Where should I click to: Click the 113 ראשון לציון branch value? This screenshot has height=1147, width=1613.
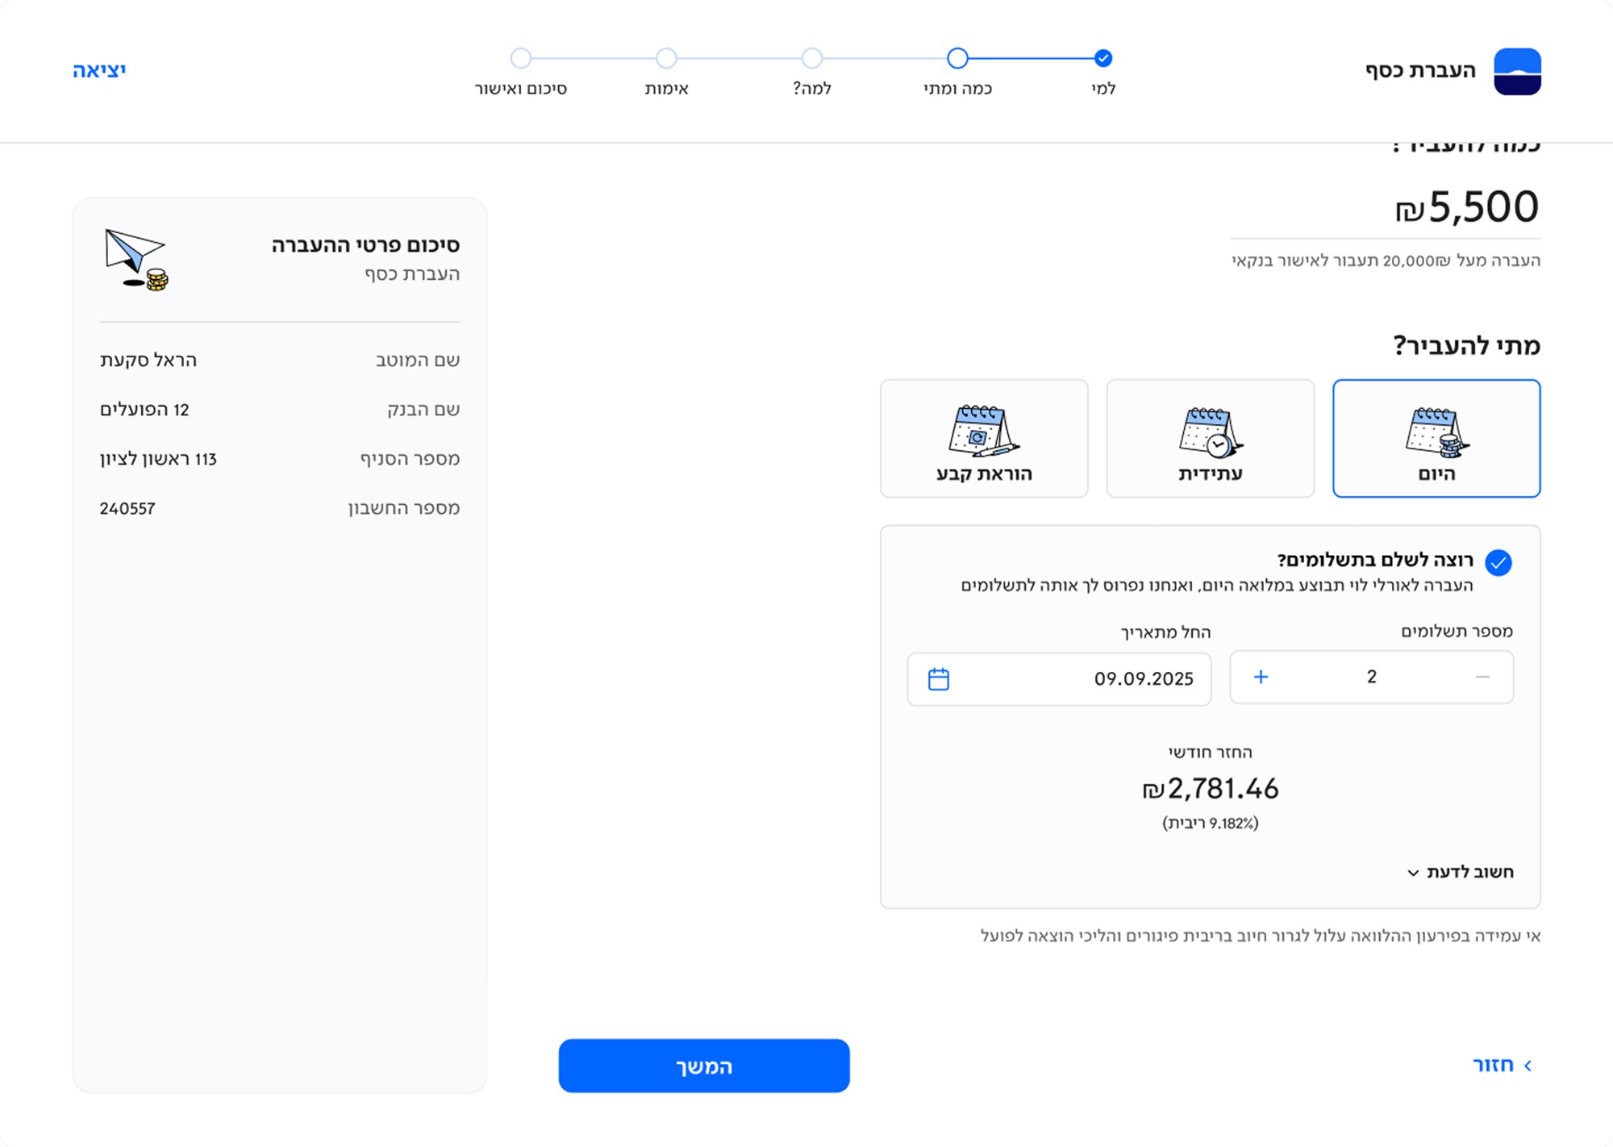pos(158,459)
